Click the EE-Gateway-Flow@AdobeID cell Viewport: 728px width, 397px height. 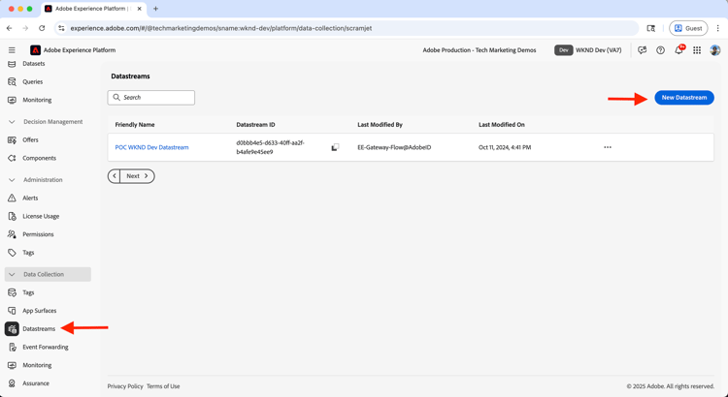click(394, 147)
